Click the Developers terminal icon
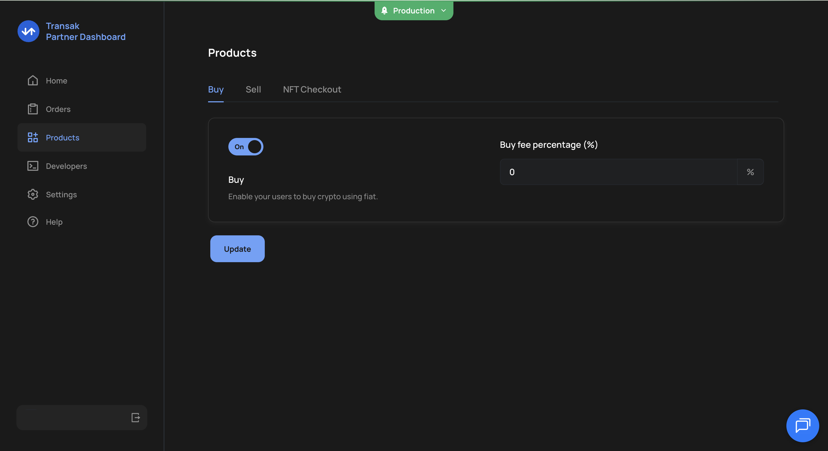Screen dimensions: 828x451 33,166
